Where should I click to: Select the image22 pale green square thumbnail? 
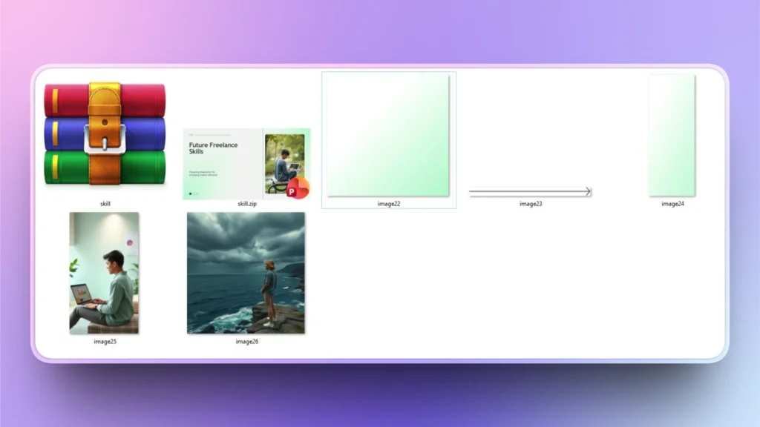click(389, 136)
